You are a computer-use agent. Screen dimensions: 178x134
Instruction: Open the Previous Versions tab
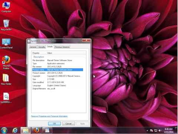(x=62, y=47)
